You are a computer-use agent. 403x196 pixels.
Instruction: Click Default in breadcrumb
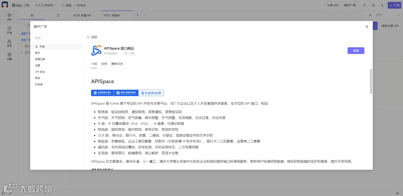[81, 5]
